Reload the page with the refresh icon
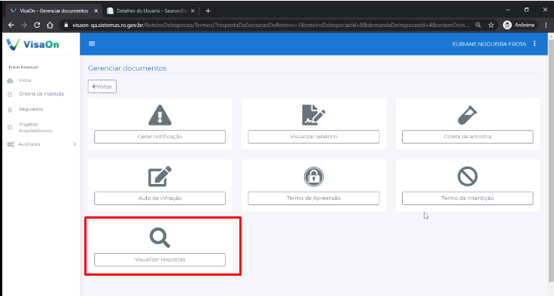Viewport: 554px width, 296px height. click(37, 25)
